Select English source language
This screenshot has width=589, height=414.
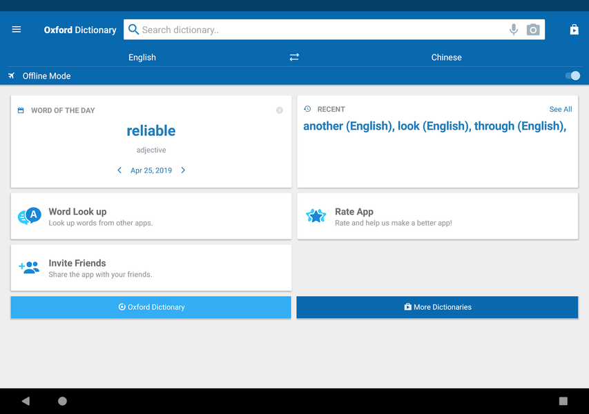(142, 57)
